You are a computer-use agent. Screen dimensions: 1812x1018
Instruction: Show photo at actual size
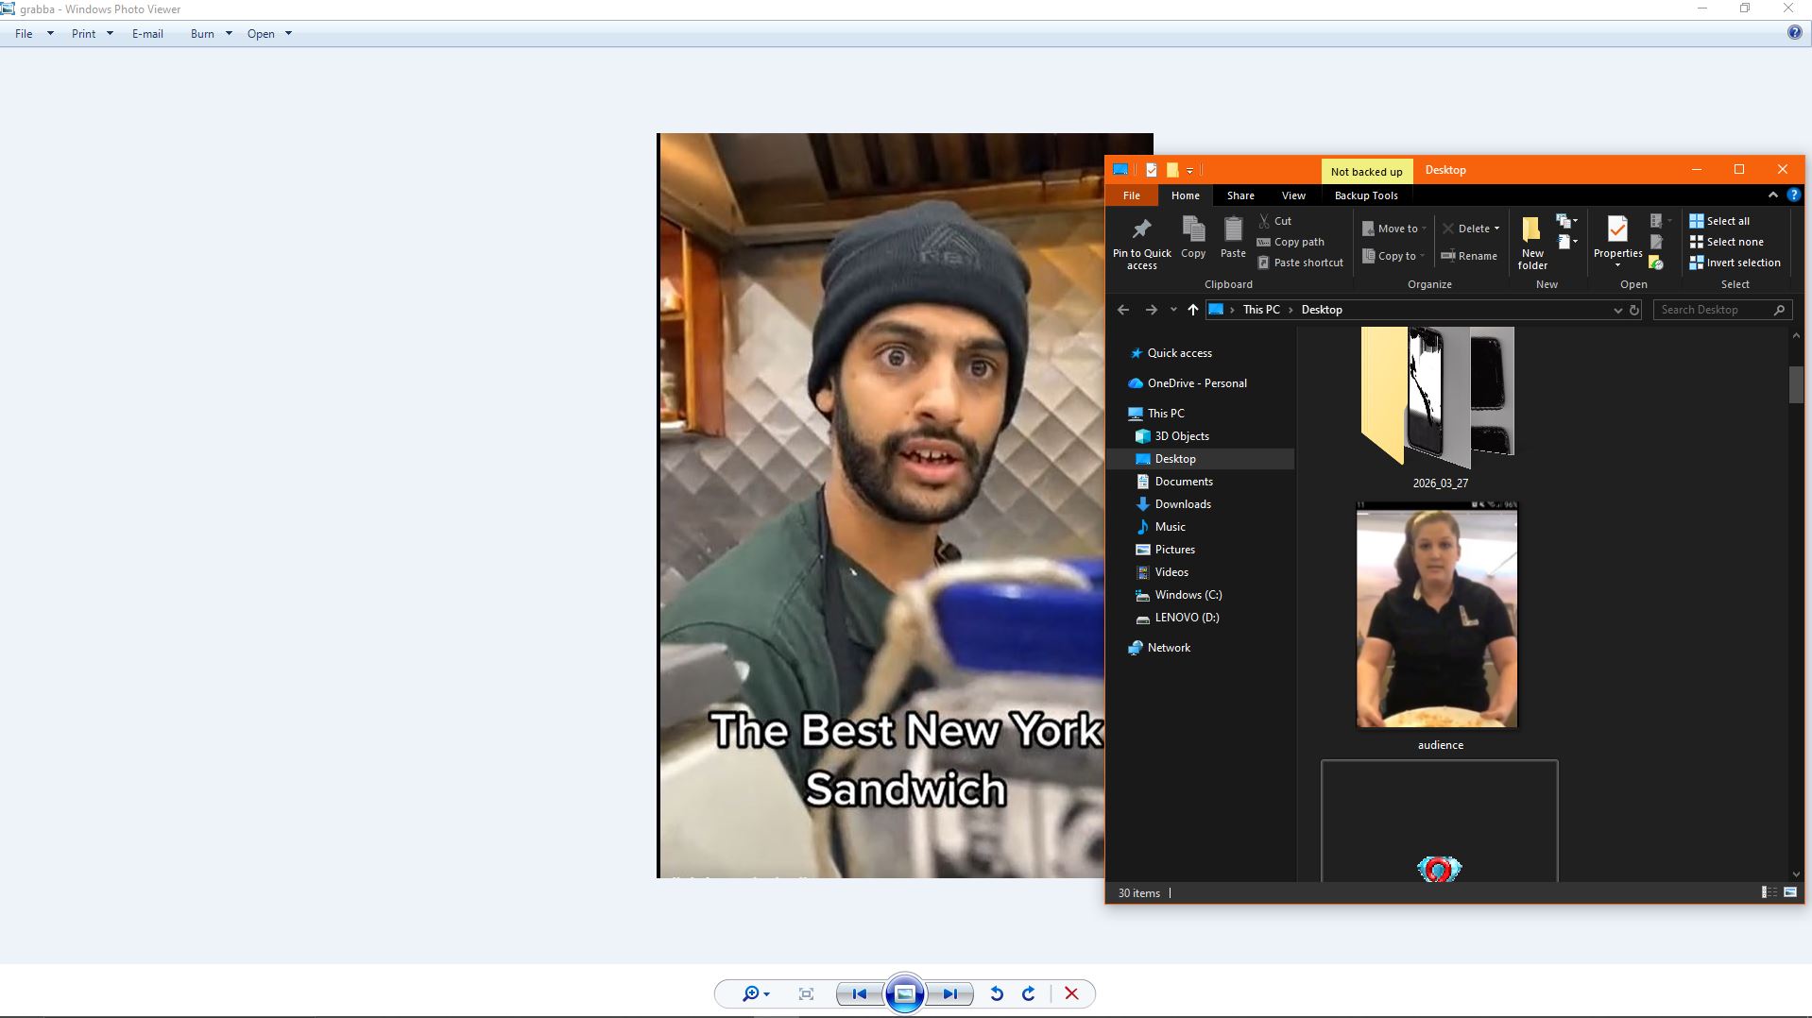pyautogui.click(x=806, y=993)
